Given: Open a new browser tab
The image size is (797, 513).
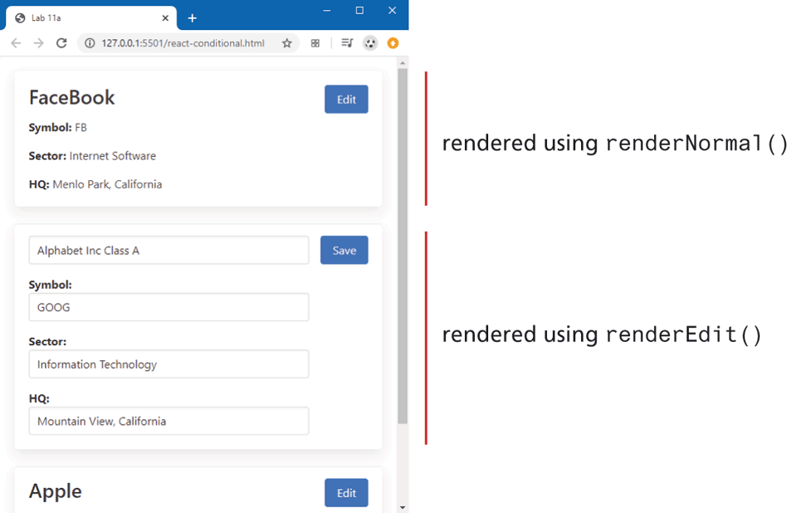Looking at the screenshot, I should [192, 17].
